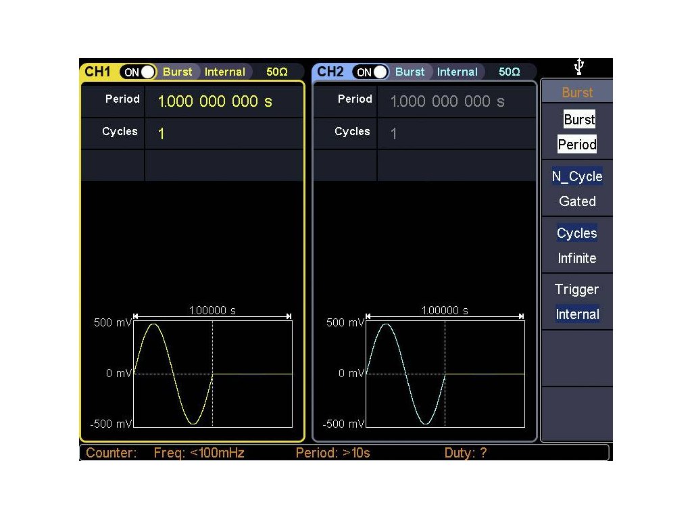Select the CH2 channel label

(x=330, y=72)
